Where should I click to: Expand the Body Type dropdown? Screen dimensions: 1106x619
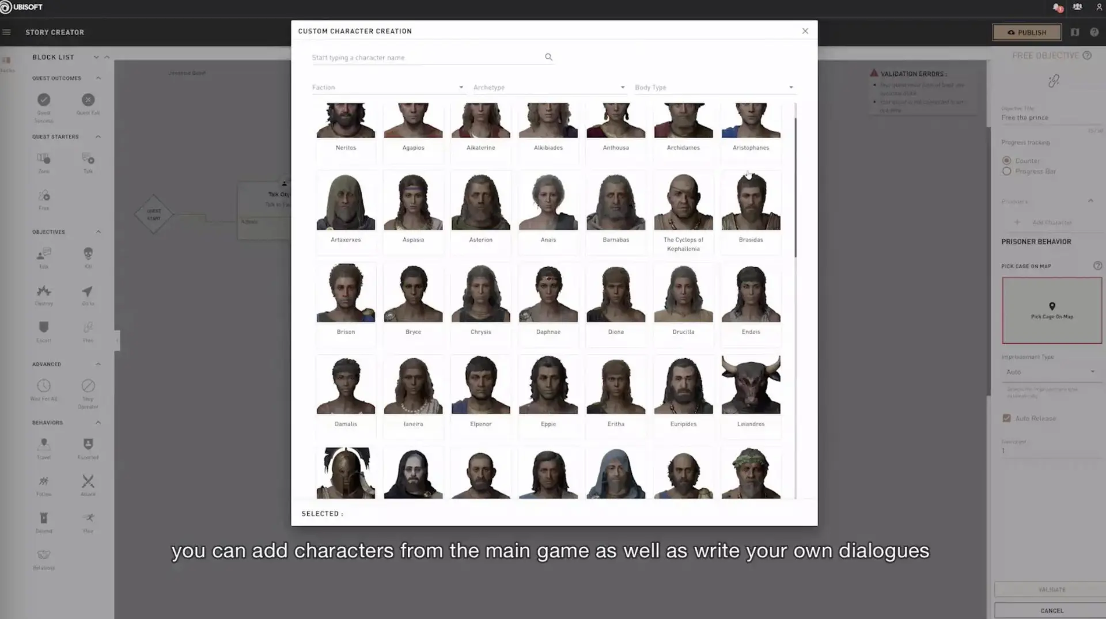click(x=714, y=88)
